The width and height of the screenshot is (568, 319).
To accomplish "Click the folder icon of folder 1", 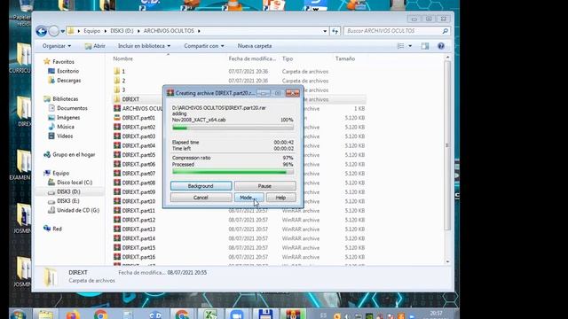I will tap(116, 71).
